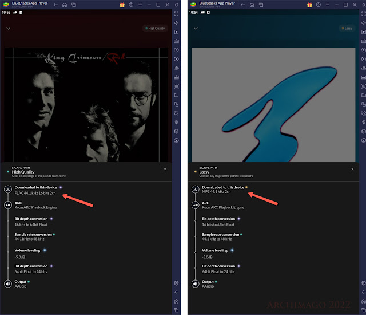Screen dimensions: 366x315
Task: Open multi-instance tabs icon in right BlueStacks title bar
Action: (261, 5)
